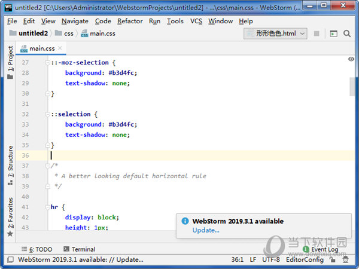Open the Refactor menu
This screenshot has width=359, height=269.
(x=130, y=21)
